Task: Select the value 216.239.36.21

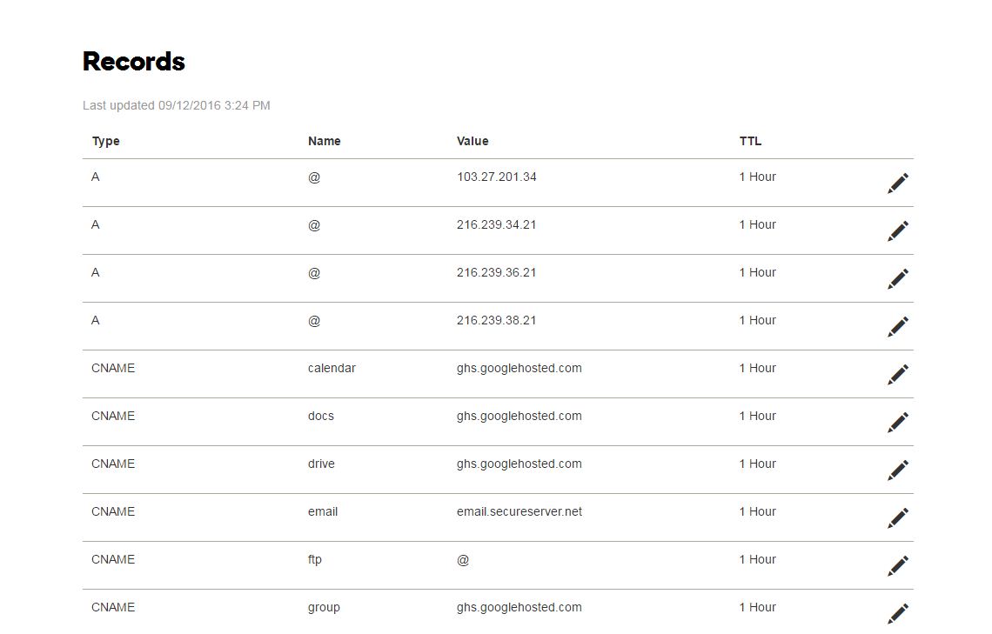Action: tap(497, 272)
